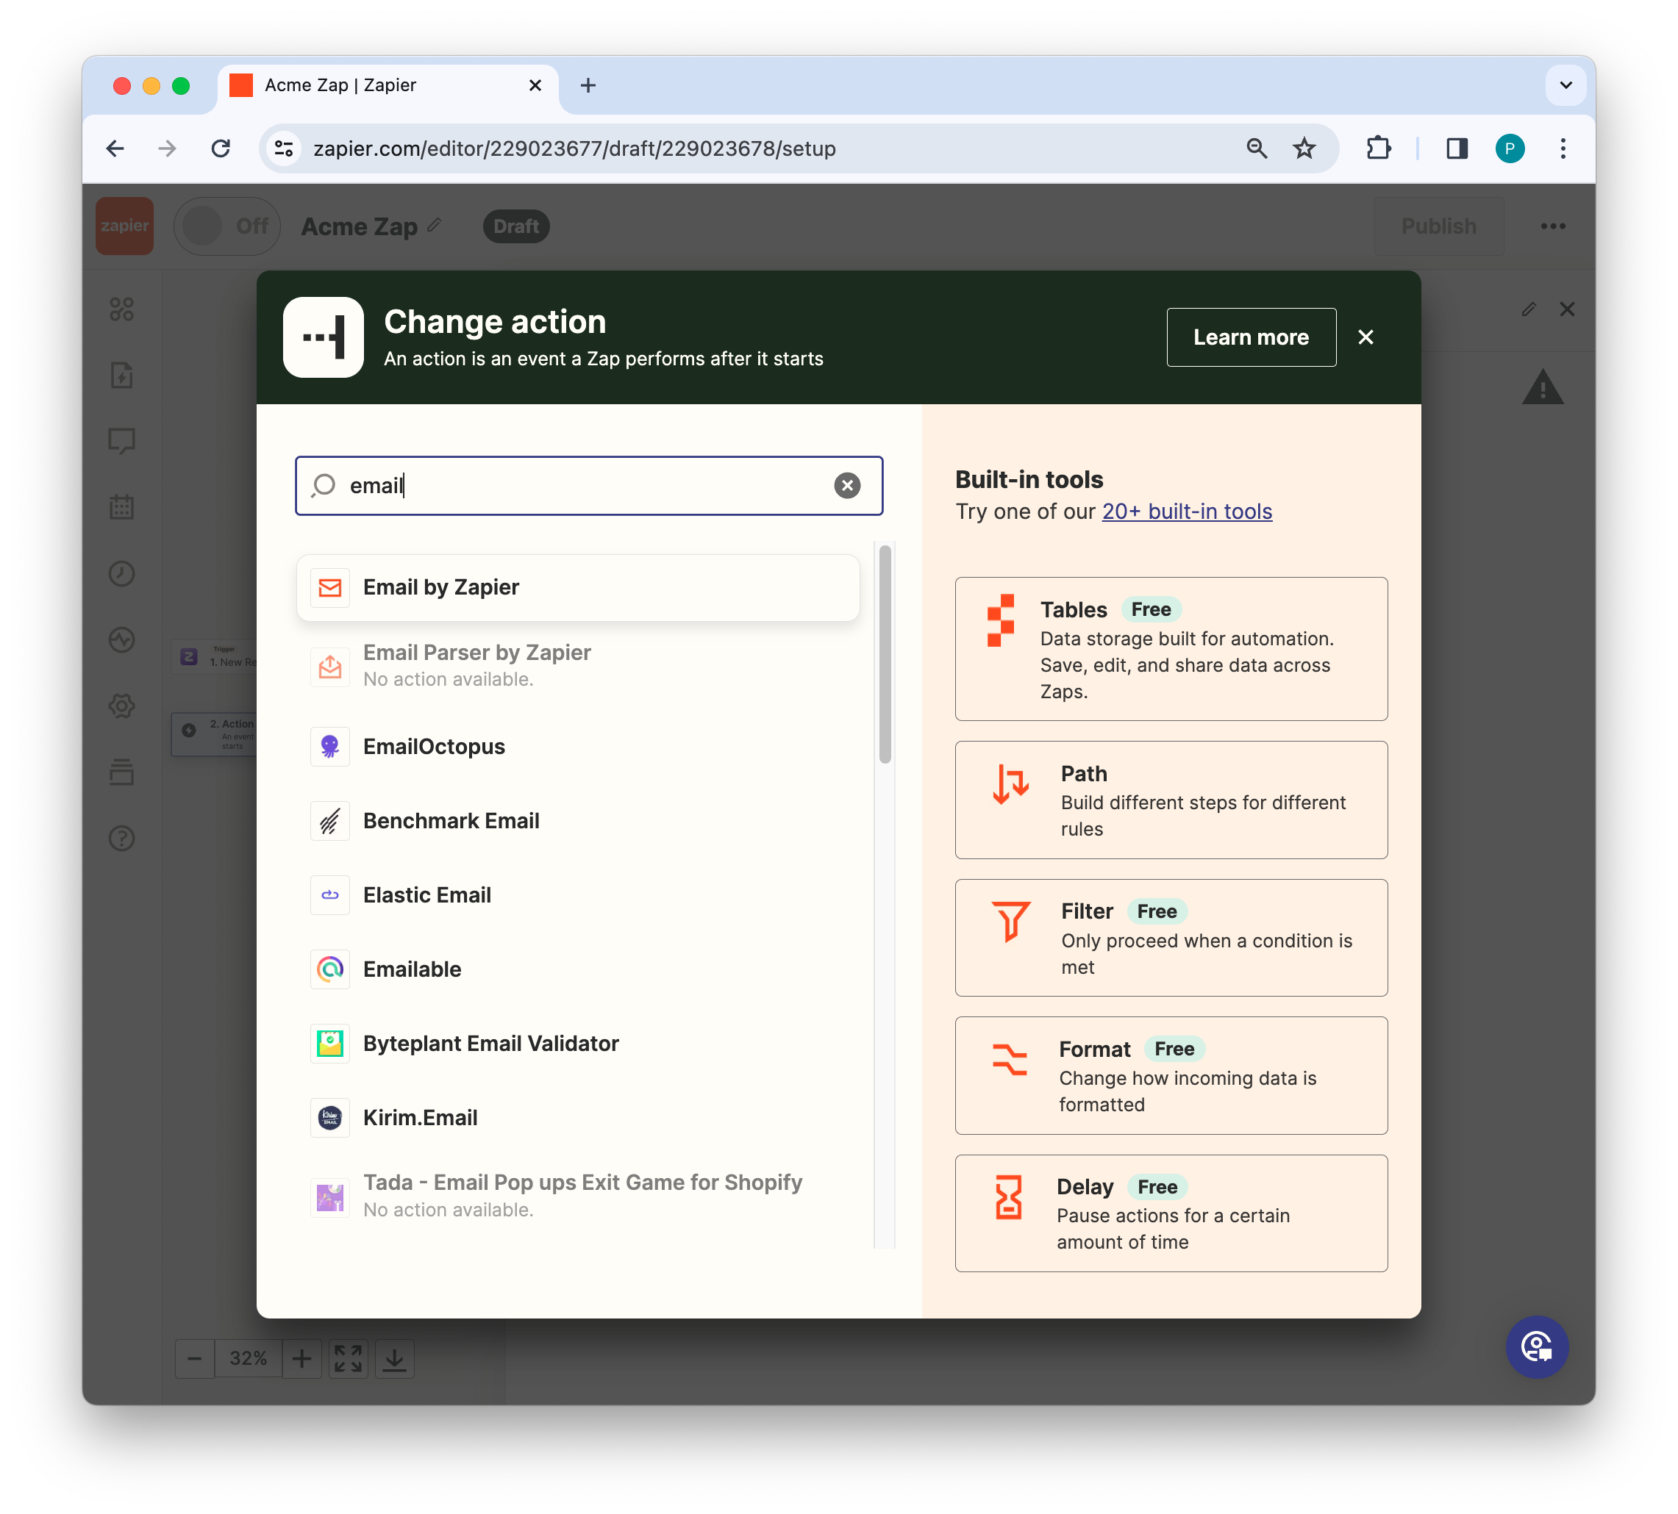Open the Zap more options menu
The height and width of the screenshot is (1514, 1678).
[x=1552, y=226]
